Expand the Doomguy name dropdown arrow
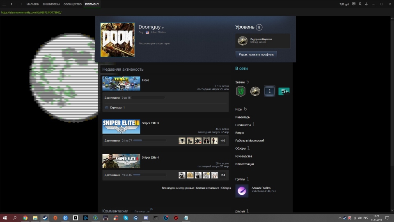This screenshot has height=222, width=394. [x=163, y=28]
